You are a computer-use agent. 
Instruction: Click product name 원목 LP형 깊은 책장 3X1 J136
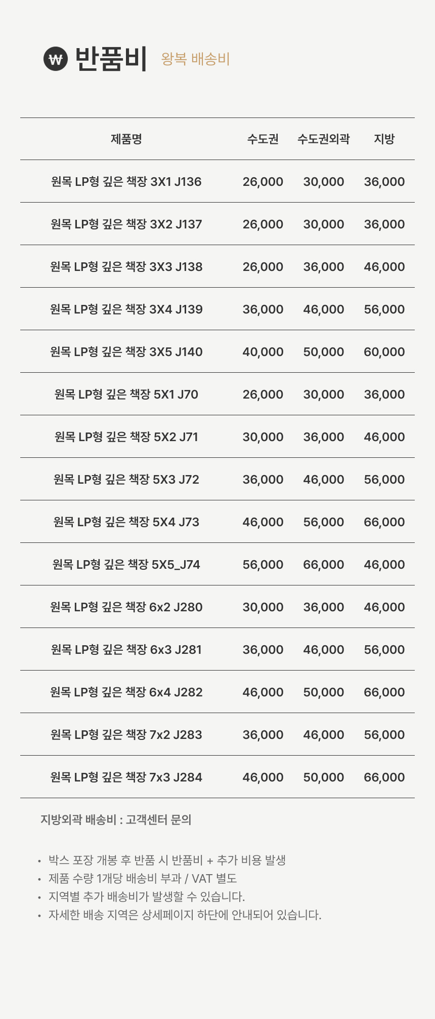click(x=126, y=182)
